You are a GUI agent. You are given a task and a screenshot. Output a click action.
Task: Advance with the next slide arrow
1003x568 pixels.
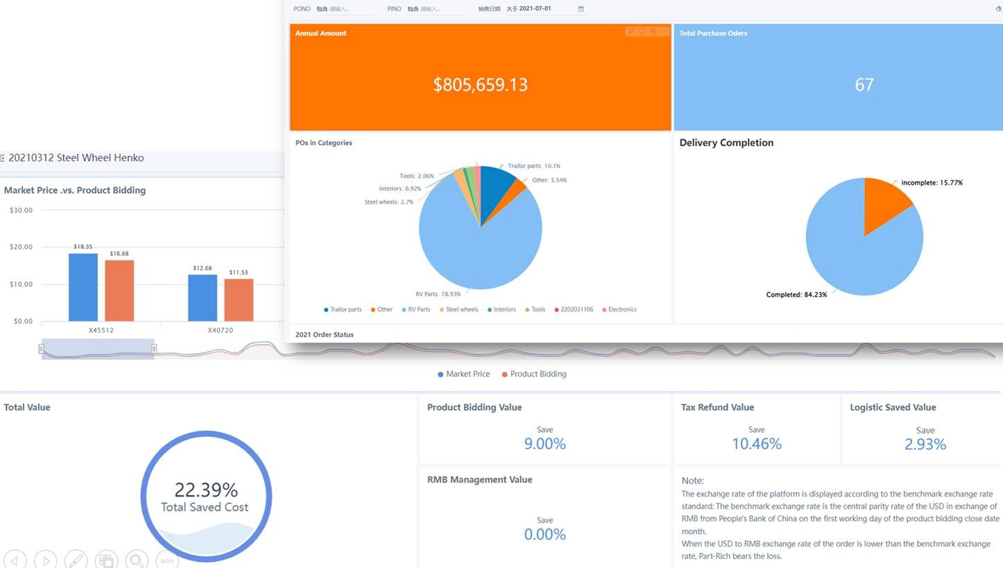point(45,560)
